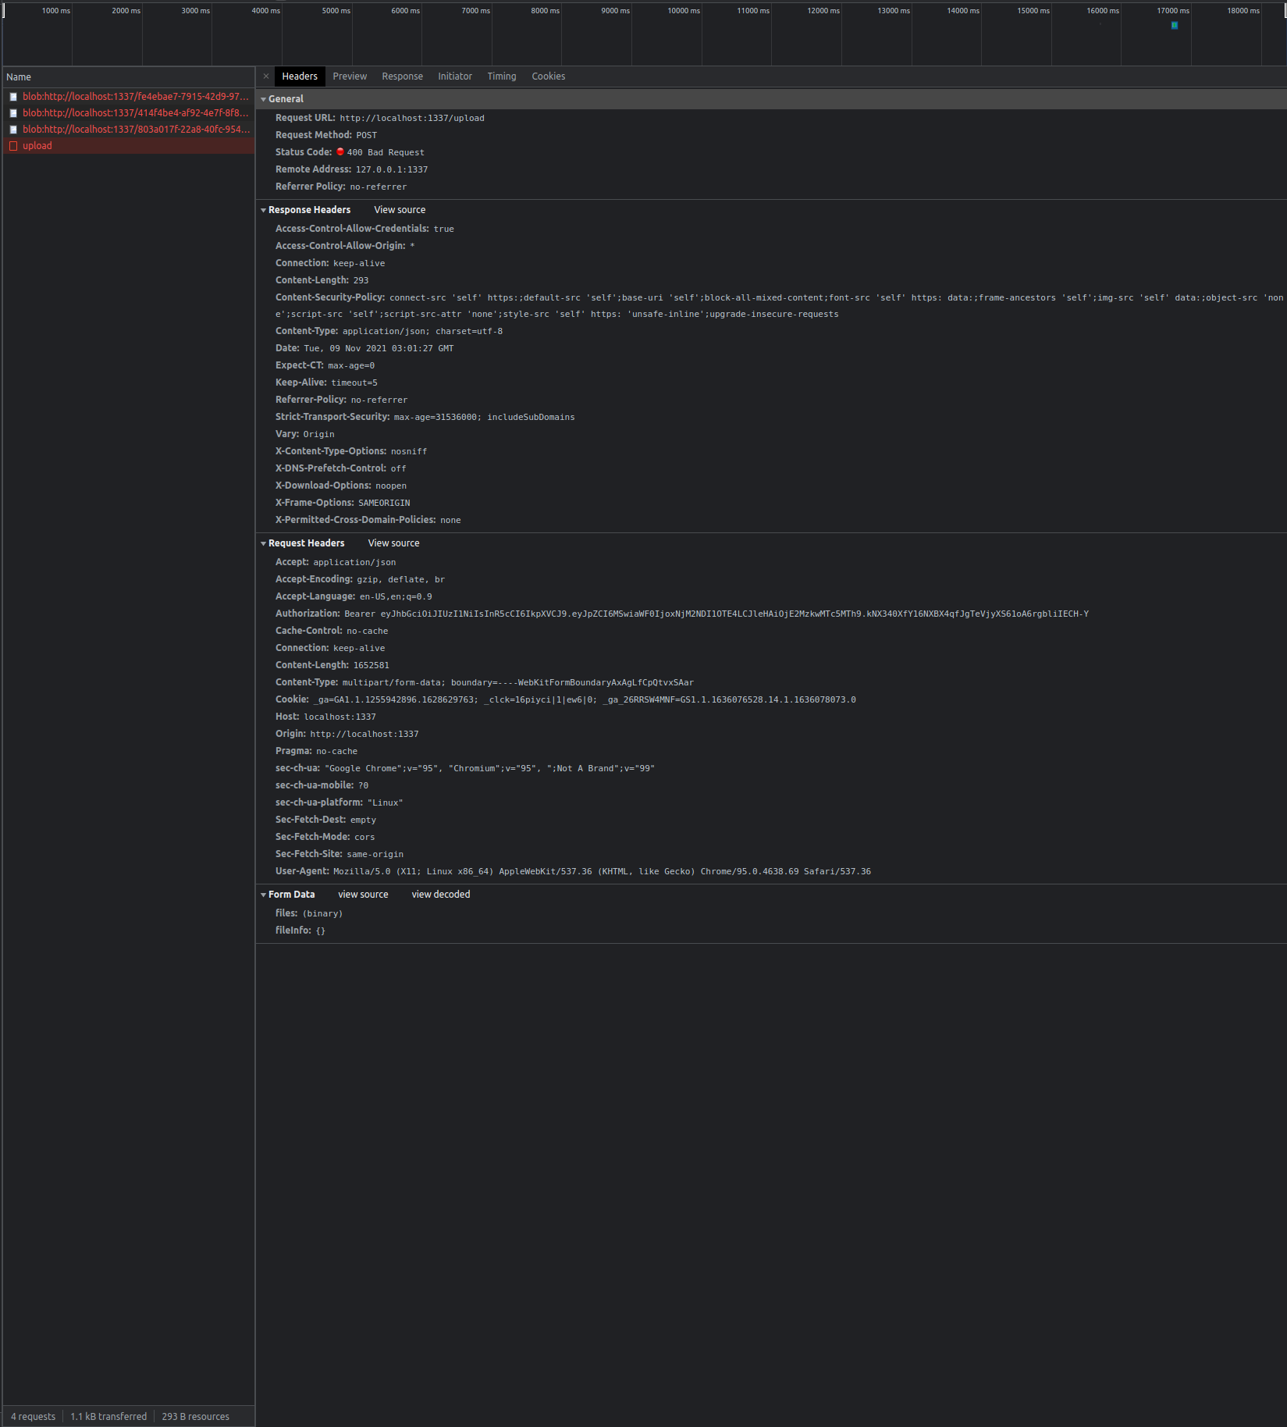Select blob request starting 414f4be4
This screenshot has width=1287, height=1427.
tap(129, 113)
